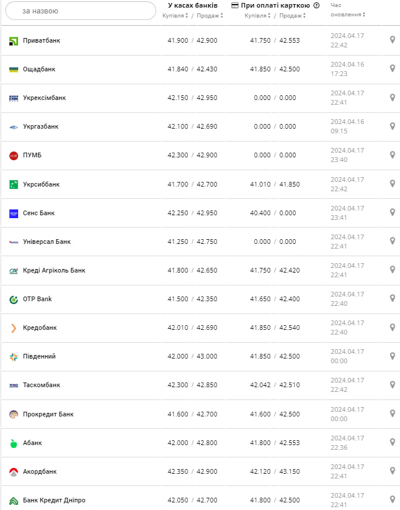The height and width of the screenshot is (510, 400).
Task: Click the OTP Bank green logo icon
Action: coord(14,299)
